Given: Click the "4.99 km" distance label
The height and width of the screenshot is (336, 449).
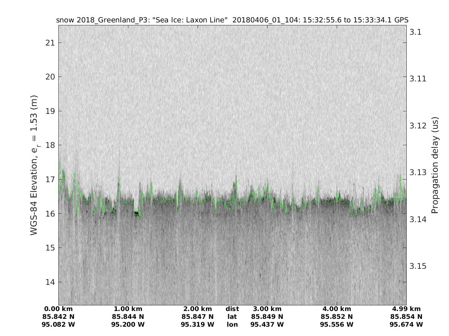Looking at the screenshot, I should 406,309.
